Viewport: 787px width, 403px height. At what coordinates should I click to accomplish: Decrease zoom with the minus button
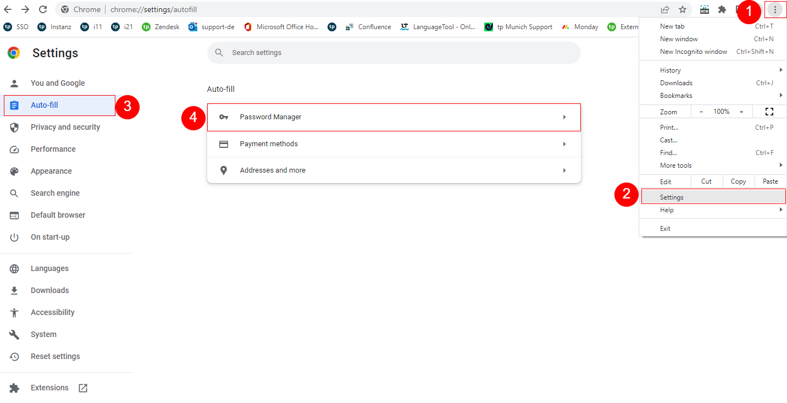(x=701, y=112)
